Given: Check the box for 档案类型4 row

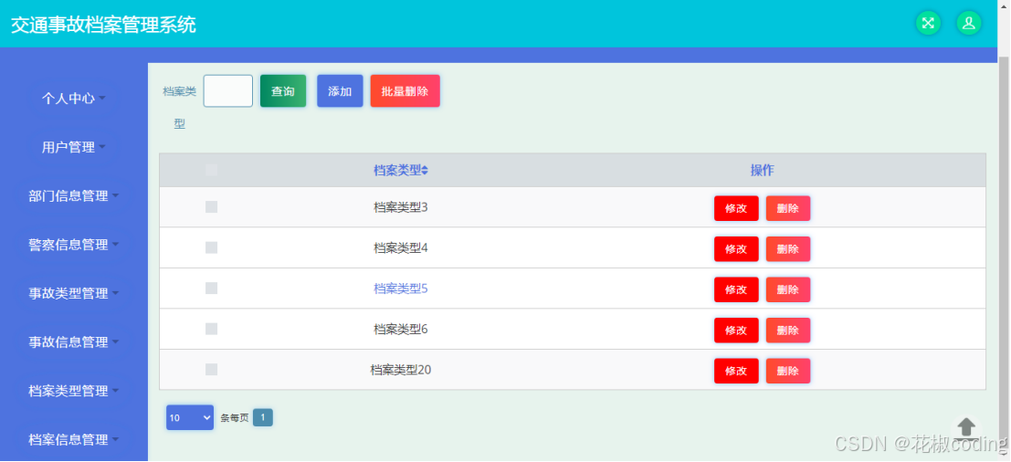Looking at the screenshot, I should click(x=212, y=247).
